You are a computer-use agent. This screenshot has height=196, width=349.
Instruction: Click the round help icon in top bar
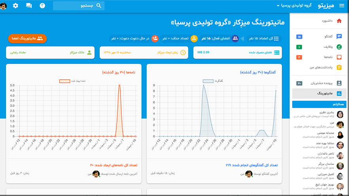(x=42, y=6)
